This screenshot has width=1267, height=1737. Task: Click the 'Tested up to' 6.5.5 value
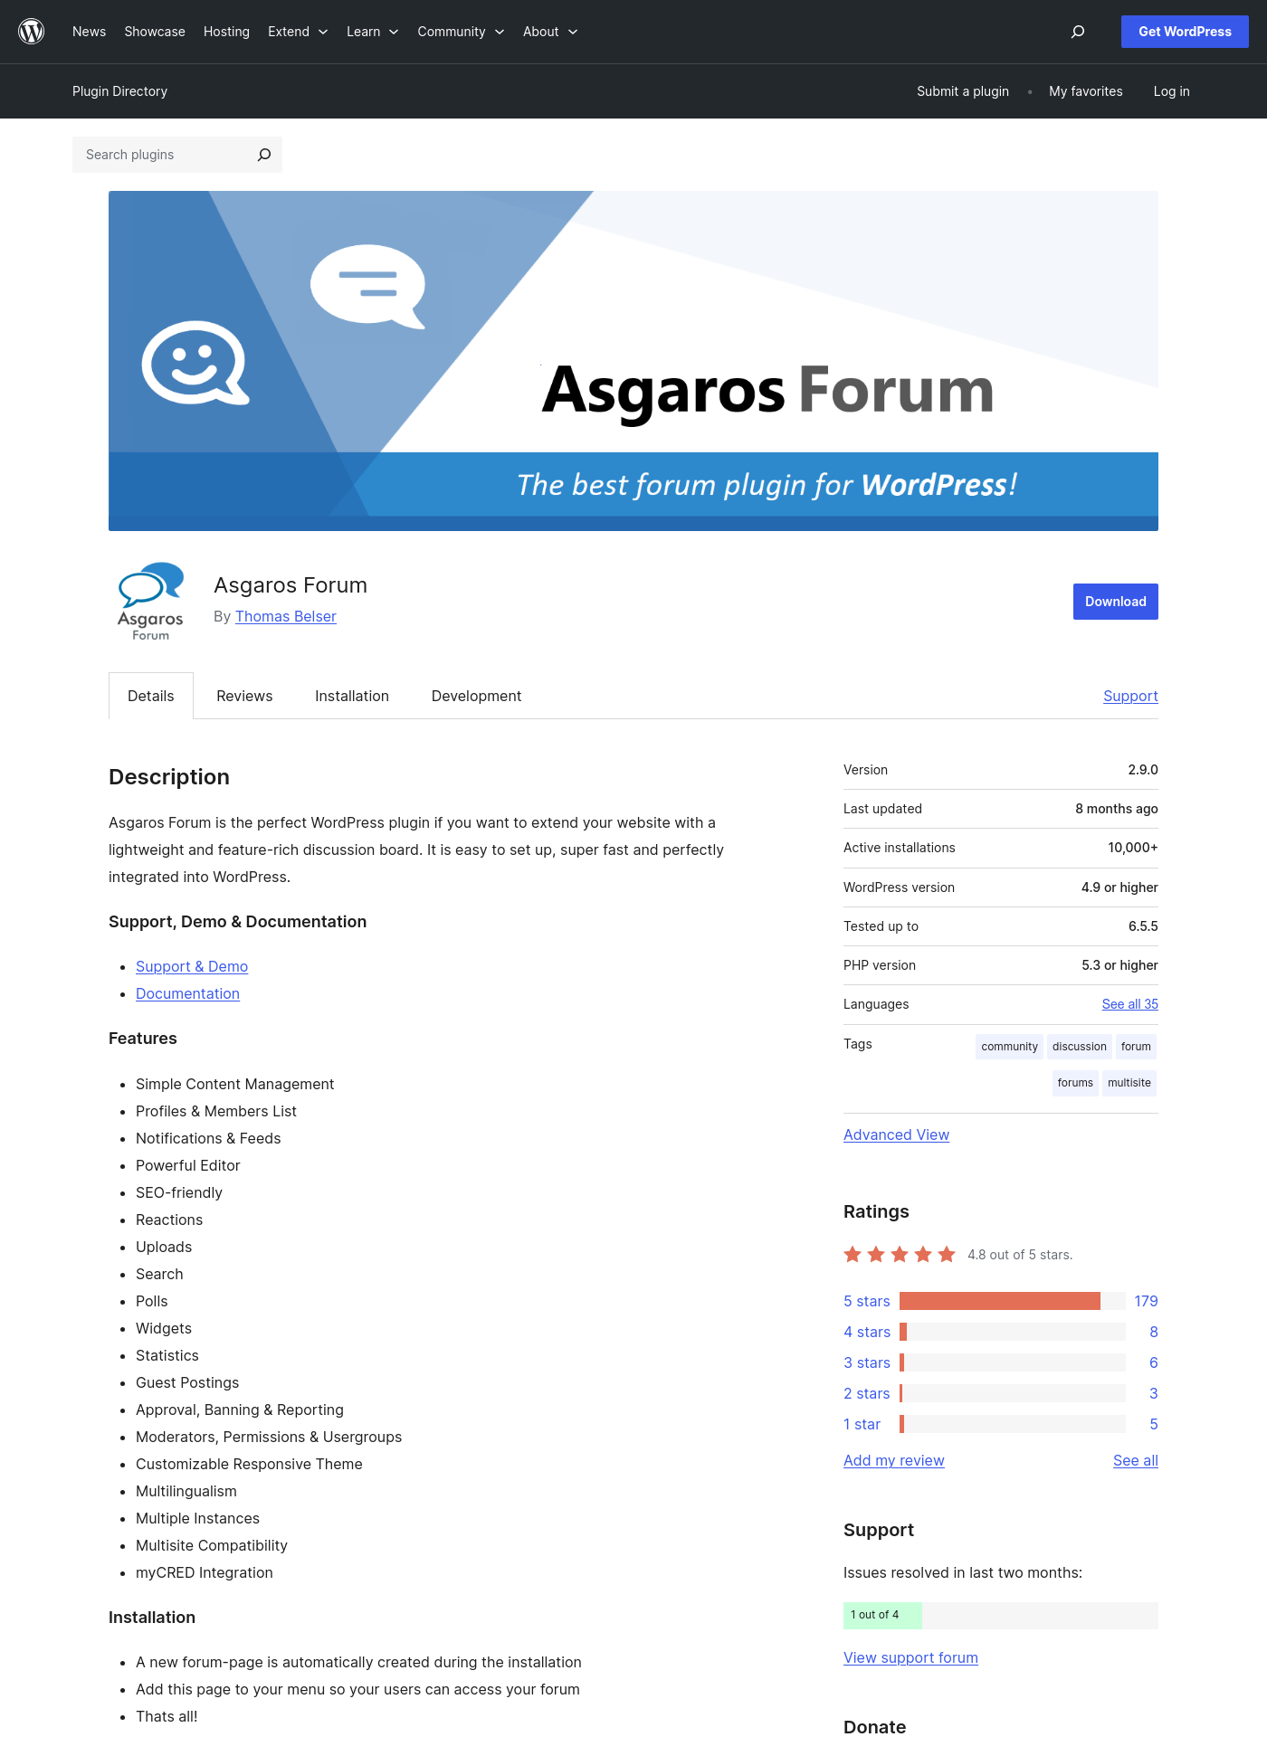click(x=1143, y=926)
